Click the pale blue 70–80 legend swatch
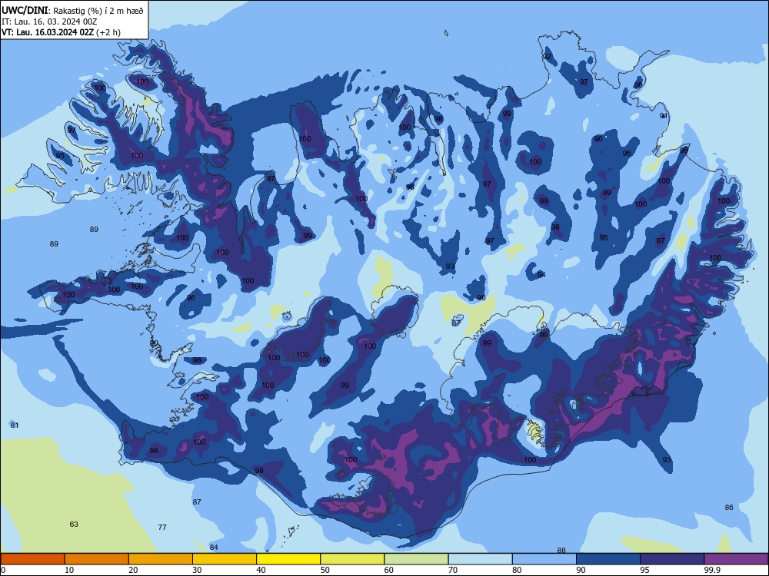The image size is (769, 576). 480,559
